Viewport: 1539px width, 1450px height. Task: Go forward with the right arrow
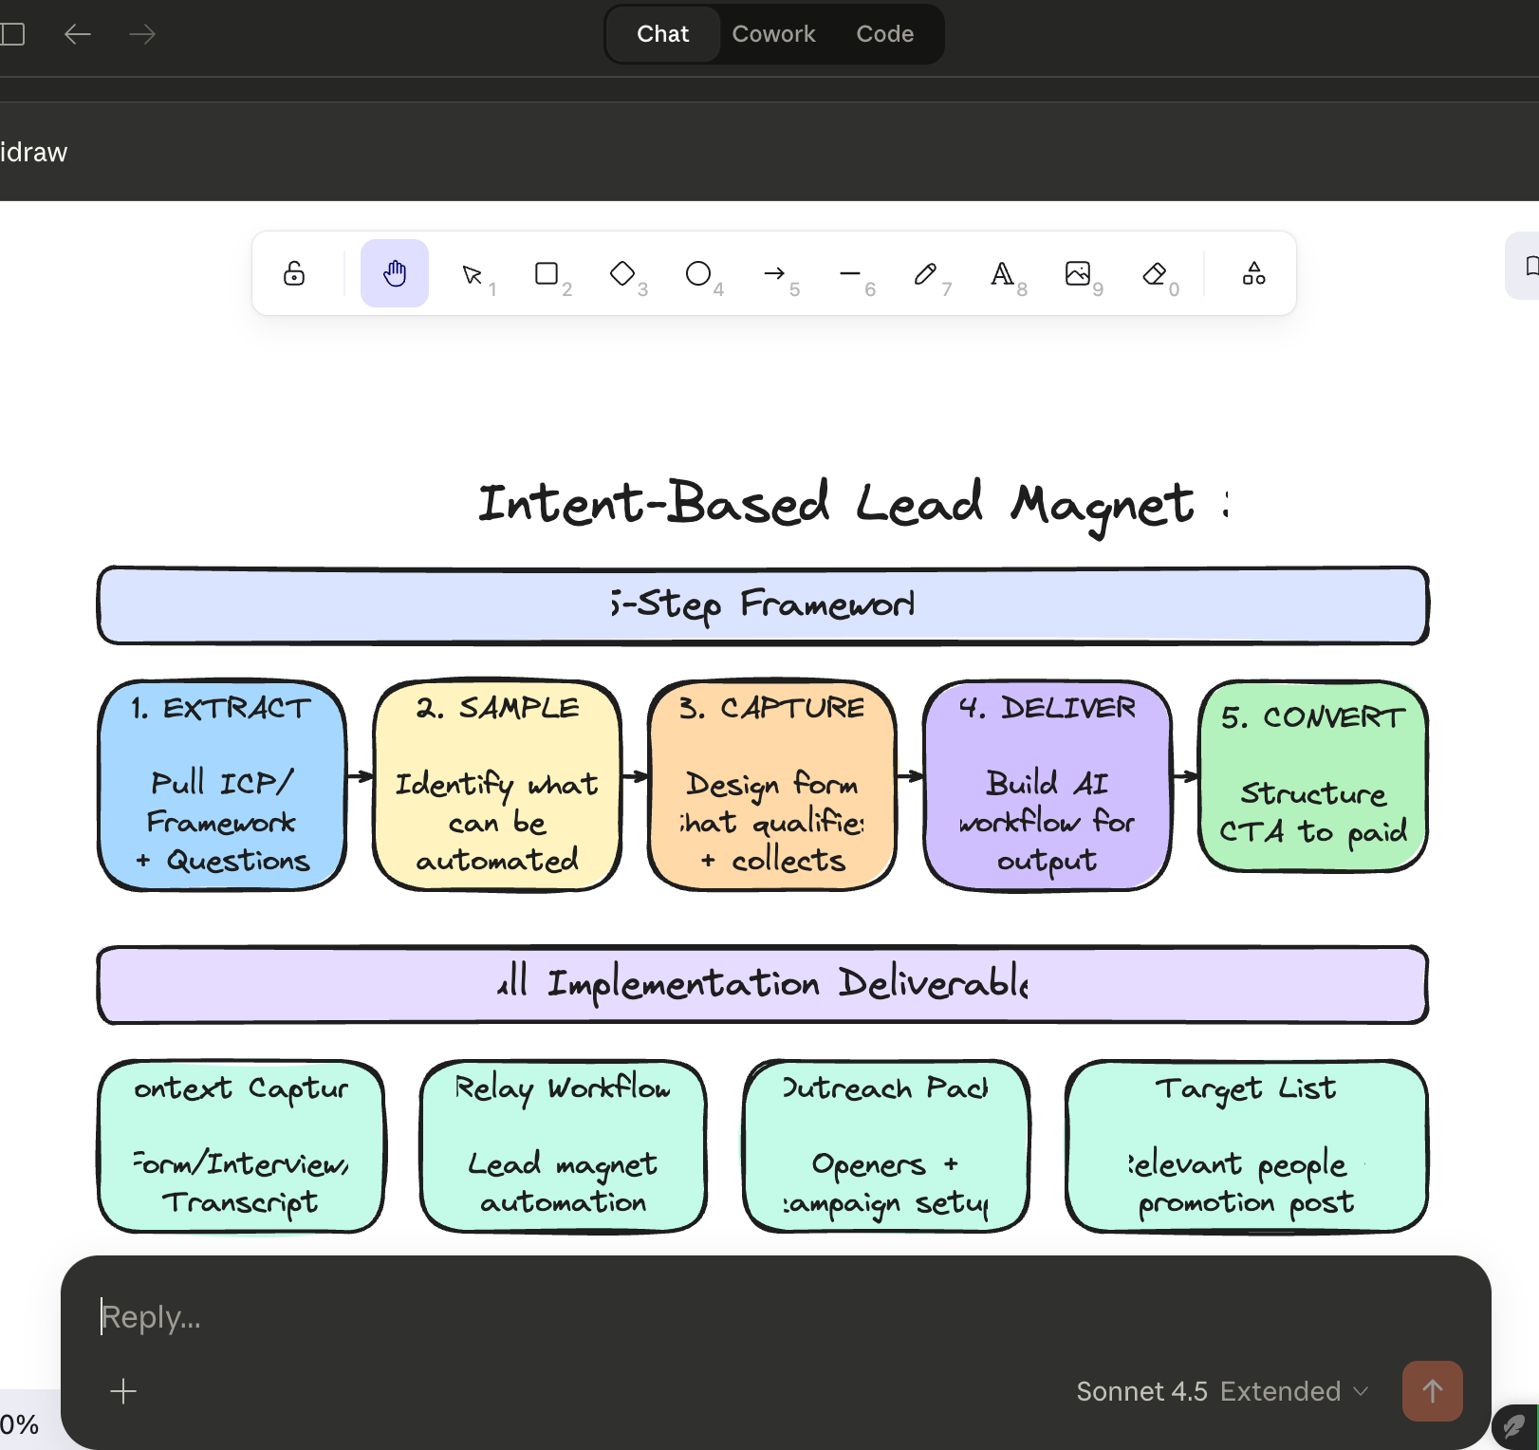(142, 34)
